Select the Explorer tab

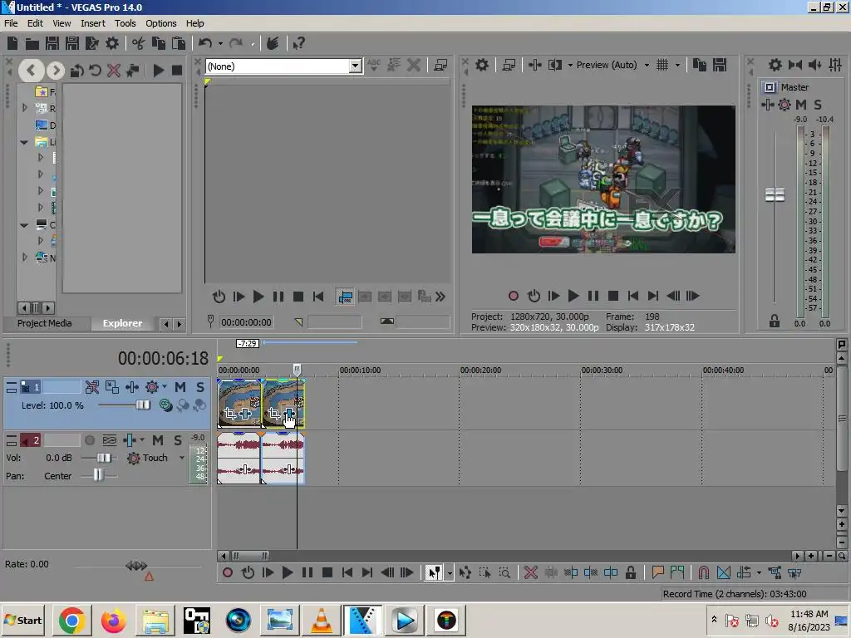click(123, 323)
